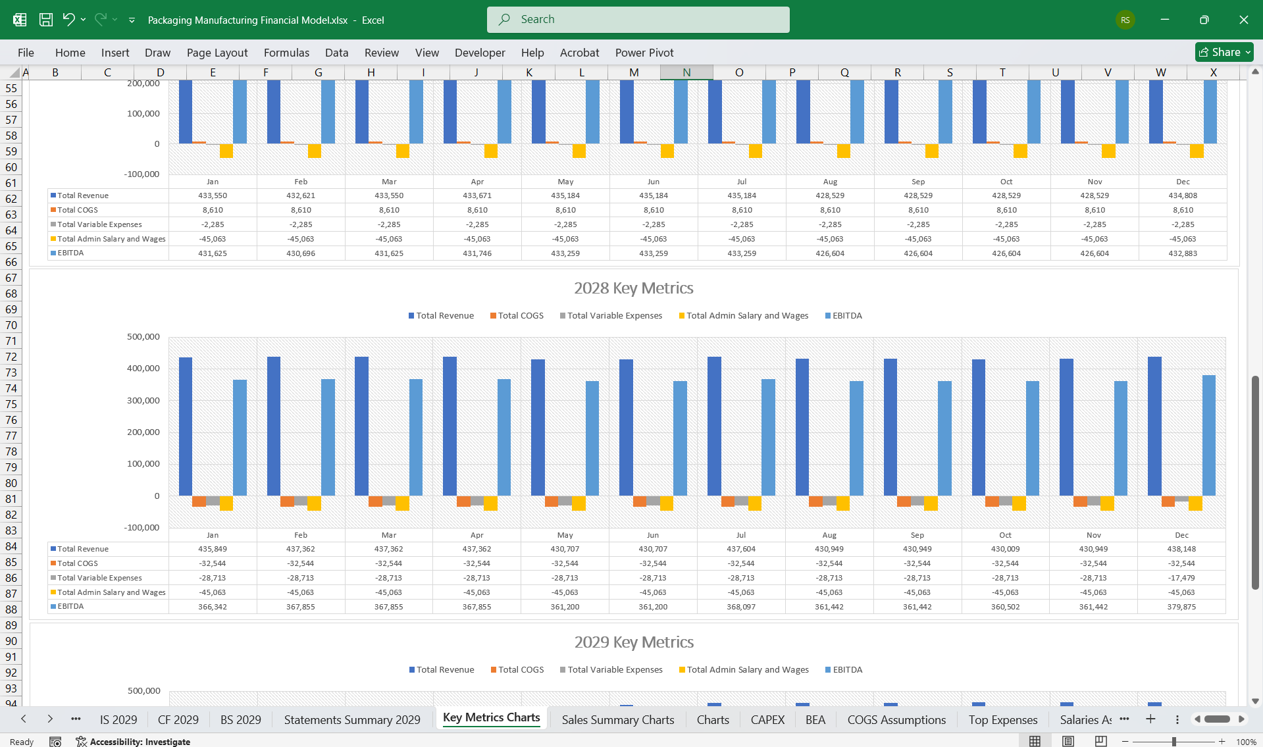Open the View ribbon tab
Viewport: 1263px width, 747px height.
click(426, 53)
